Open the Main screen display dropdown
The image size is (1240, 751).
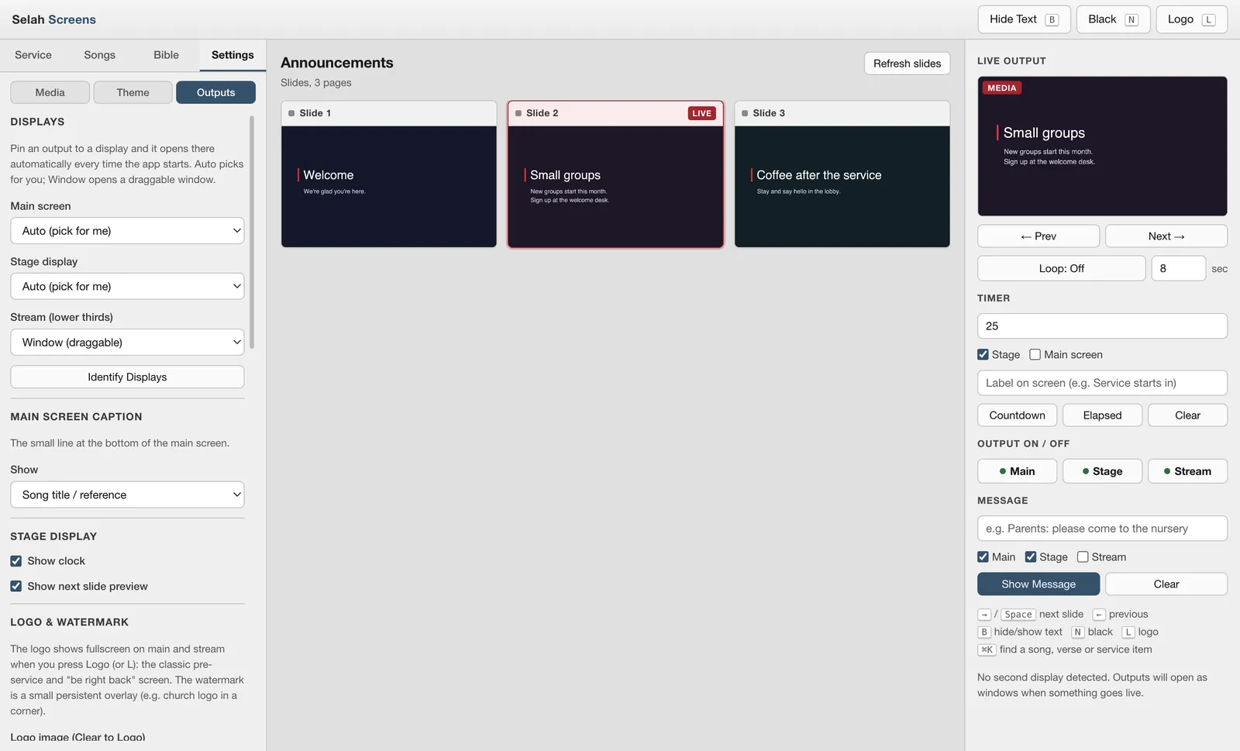127,231
